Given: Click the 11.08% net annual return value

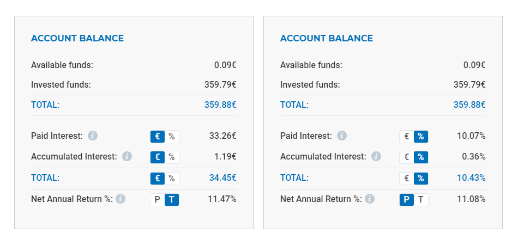Looking at the screenshot, I should click(472, 199).
